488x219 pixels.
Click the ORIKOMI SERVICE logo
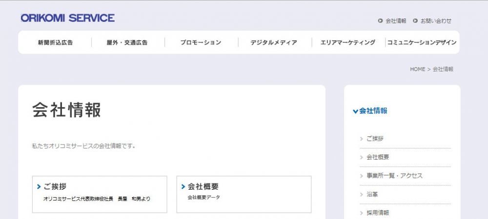tap(68, 18)
